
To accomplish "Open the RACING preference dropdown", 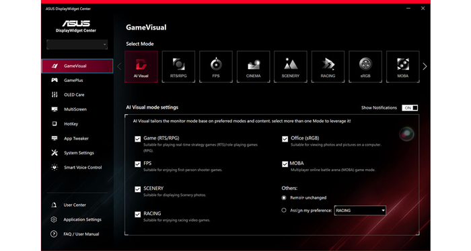I will [360, 211].
